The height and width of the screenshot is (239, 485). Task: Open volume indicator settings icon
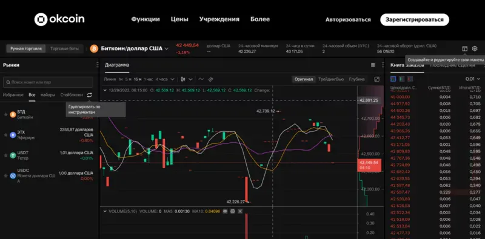coord(233,212)
